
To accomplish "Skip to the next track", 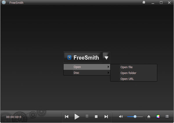I will pyautogui.click(x=106, y=117).
